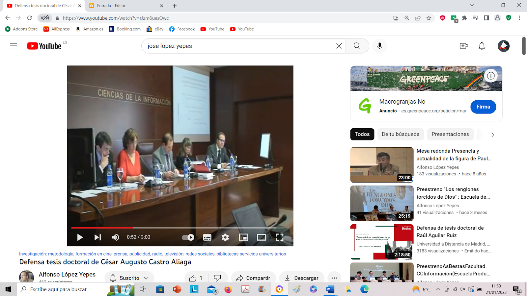
Task: Seek on the video progress bar
Action: click(180, 228)
